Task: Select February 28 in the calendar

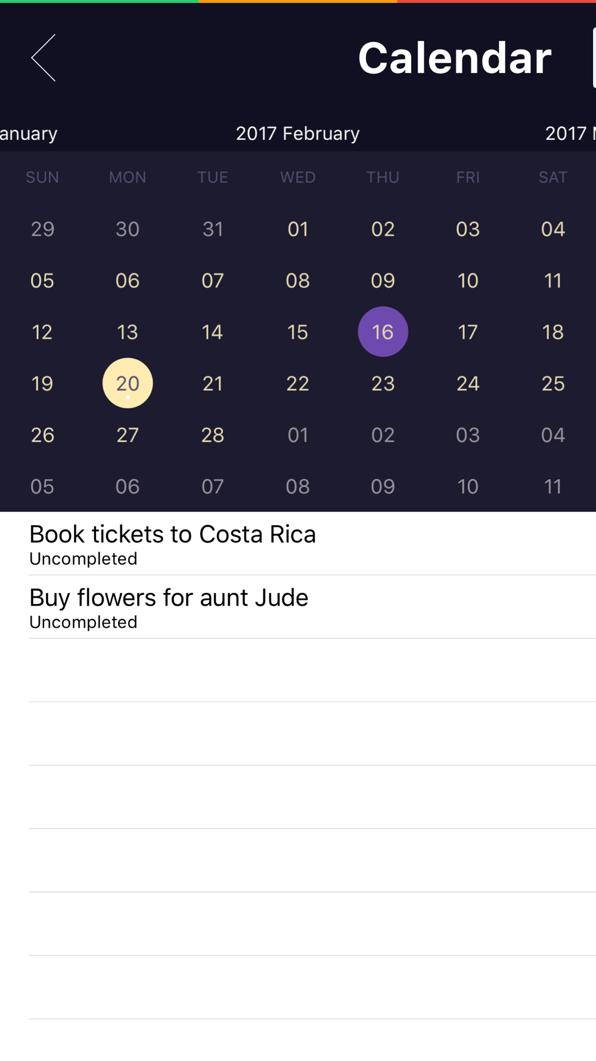Action: (212, 435)
